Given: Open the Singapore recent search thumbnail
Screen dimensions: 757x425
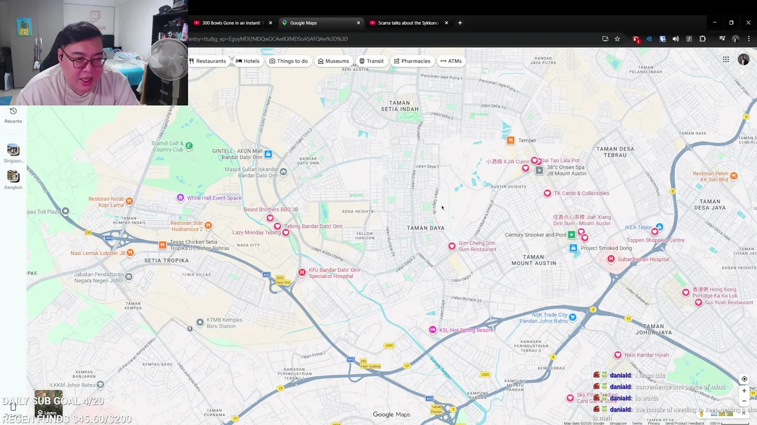Looking at the screenshot, I should (13, 151).
